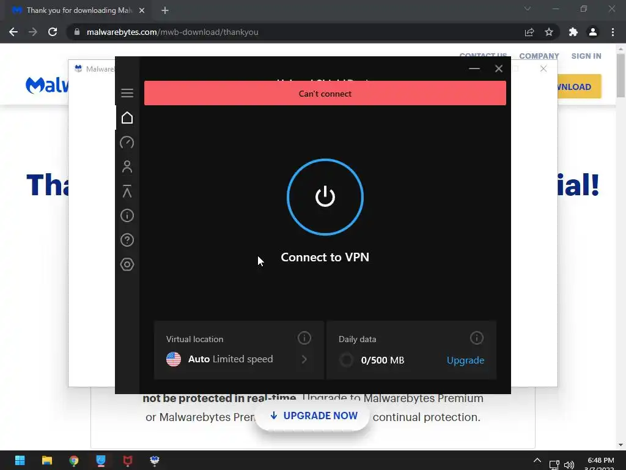Viewport: 626px width, 470px height.
Task: Open the Help question mark icon
Action: pos(127,240)
